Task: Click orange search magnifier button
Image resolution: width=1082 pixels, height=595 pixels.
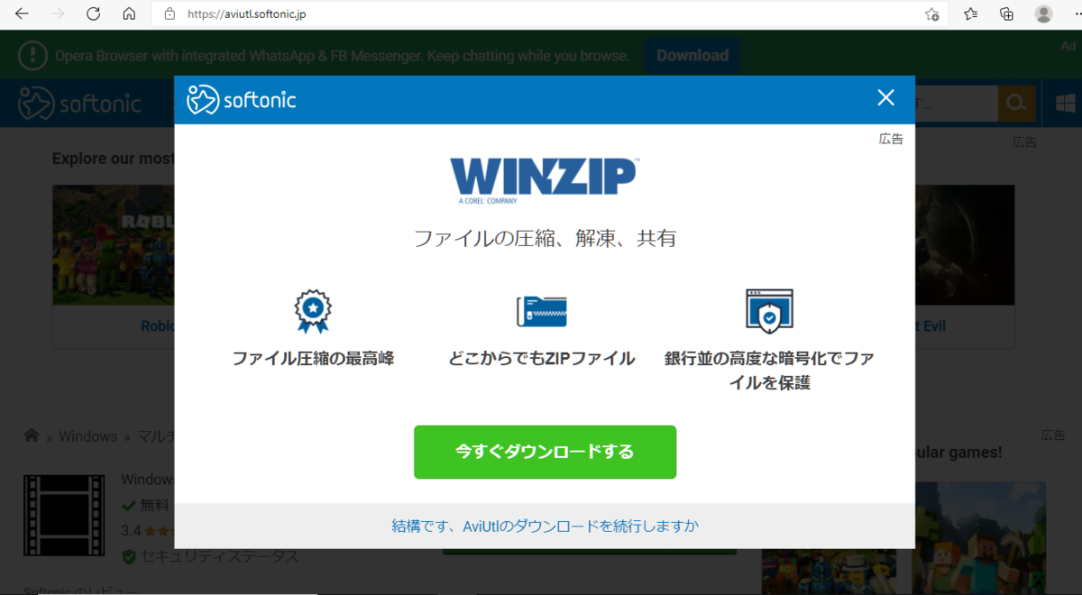Action: [1016, 104]
